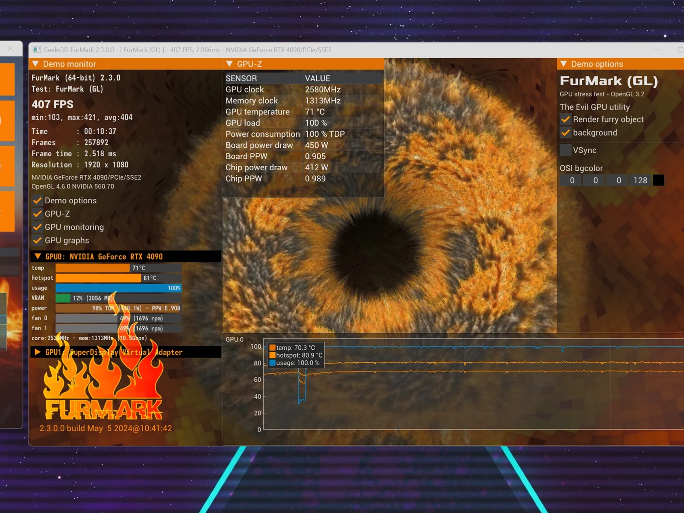Disable the GPU-Z checkbox
684x513 pixels.
37,214
